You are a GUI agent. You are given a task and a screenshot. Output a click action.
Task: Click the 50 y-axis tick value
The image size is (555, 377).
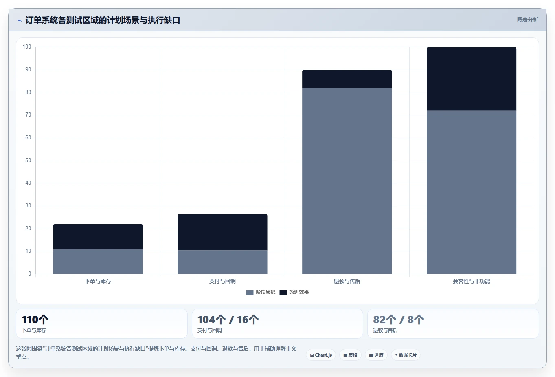[x=28, y=161]
